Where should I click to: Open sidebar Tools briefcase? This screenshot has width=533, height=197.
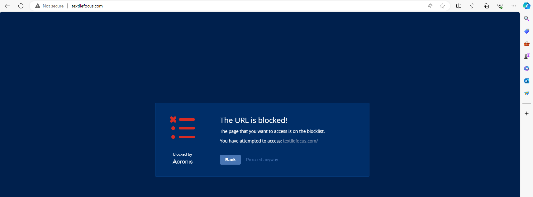click(526, 44)
